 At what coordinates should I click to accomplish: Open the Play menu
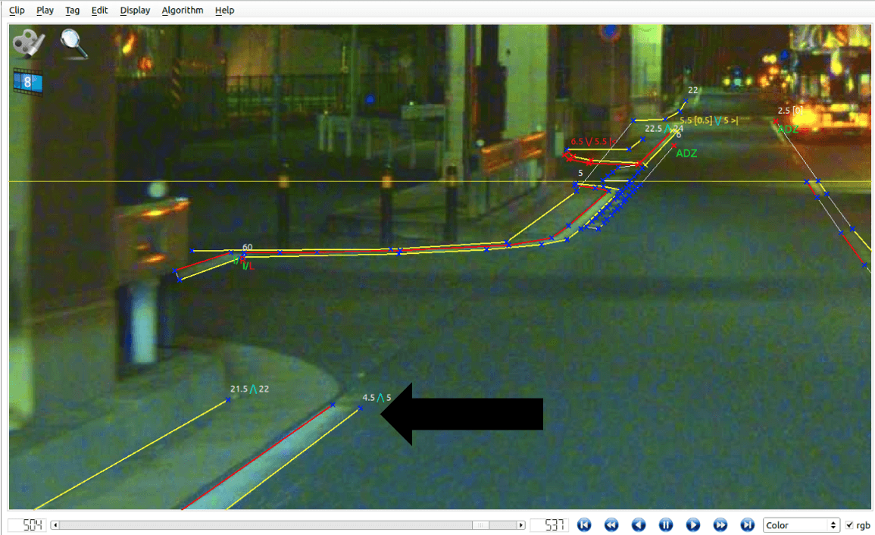tap(45, 10)
